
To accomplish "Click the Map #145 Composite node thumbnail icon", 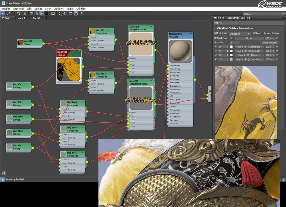I will [x=63, y=154].
